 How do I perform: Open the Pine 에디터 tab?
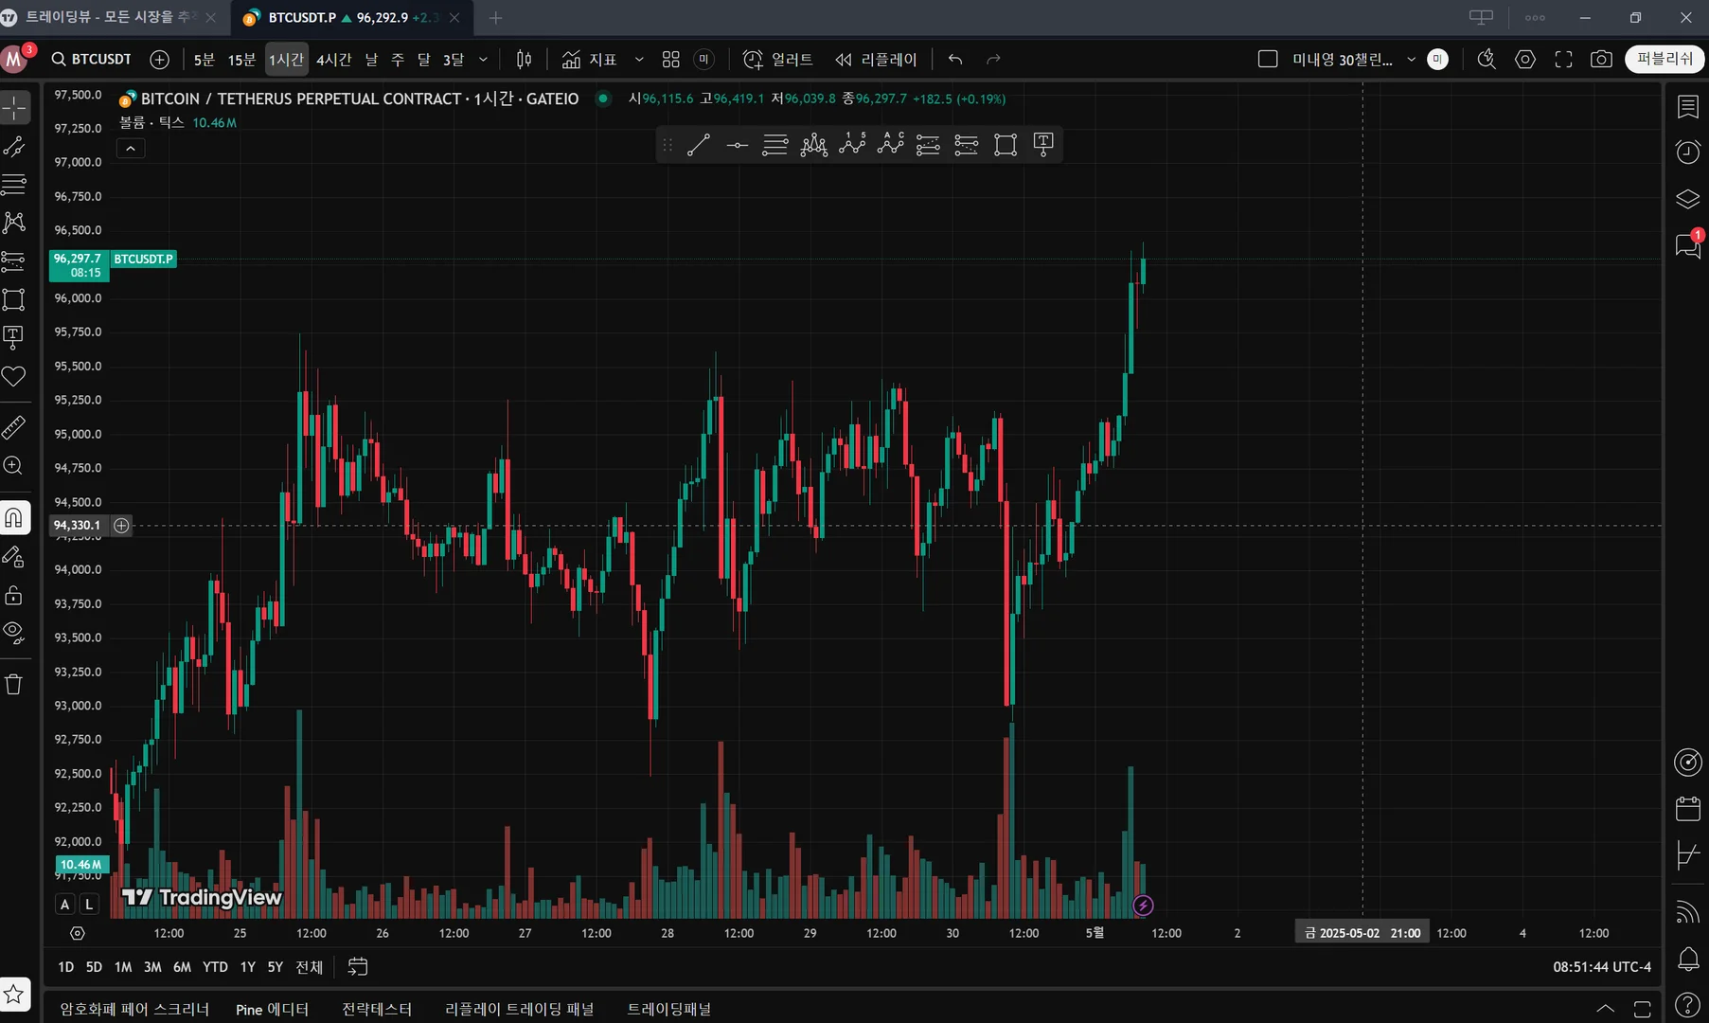point(273,1010)
